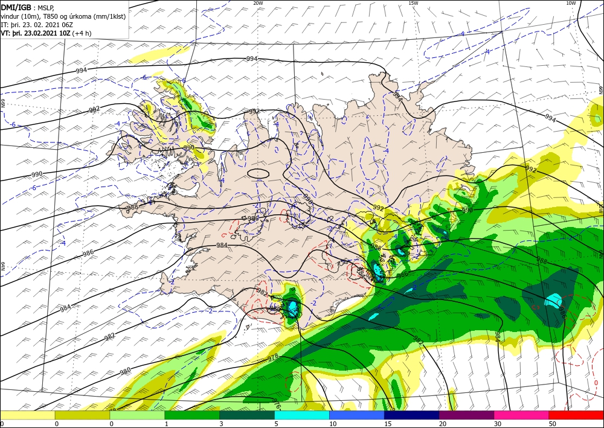
Task: Choose the navy blue legend swatch
Action: tap(412, 415)
